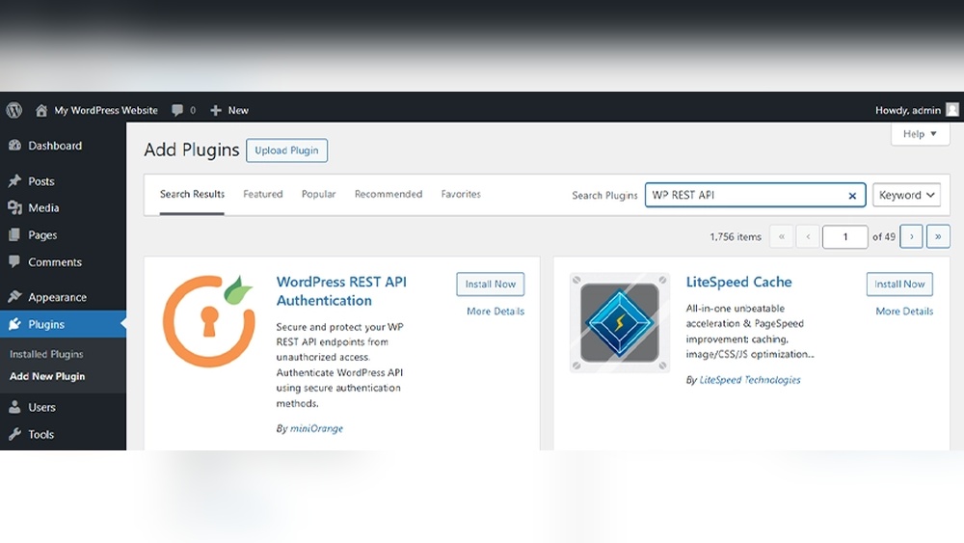Open comments bubble in admin bar

coord(177,110)
